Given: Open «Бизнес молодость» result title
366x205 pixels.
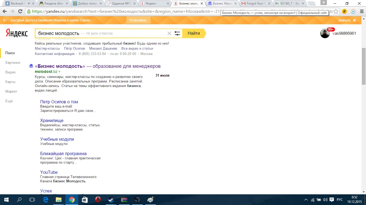Looking at the screenshot, I should [98, 66].
